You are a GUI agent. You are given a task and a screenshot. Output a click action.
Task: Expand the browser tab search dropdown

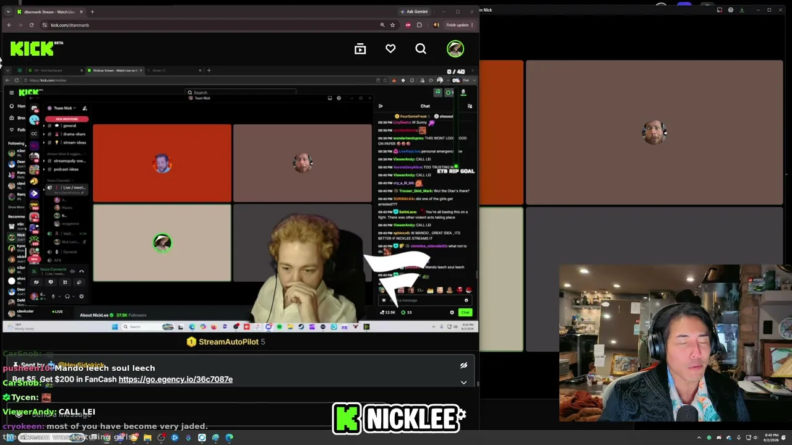pyautogui.click(x=7, y=12)
